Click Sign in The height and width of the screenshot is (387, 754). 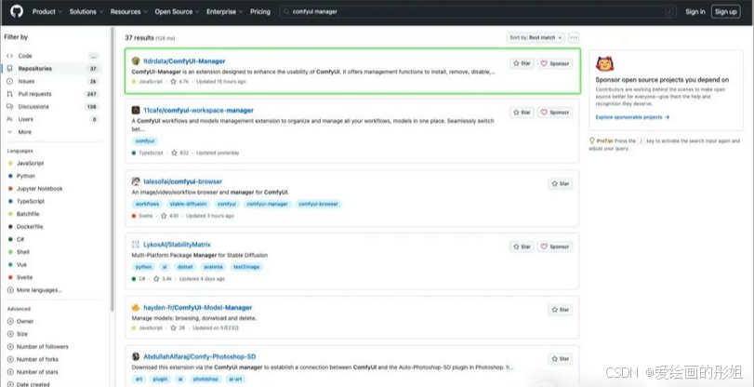695,11
